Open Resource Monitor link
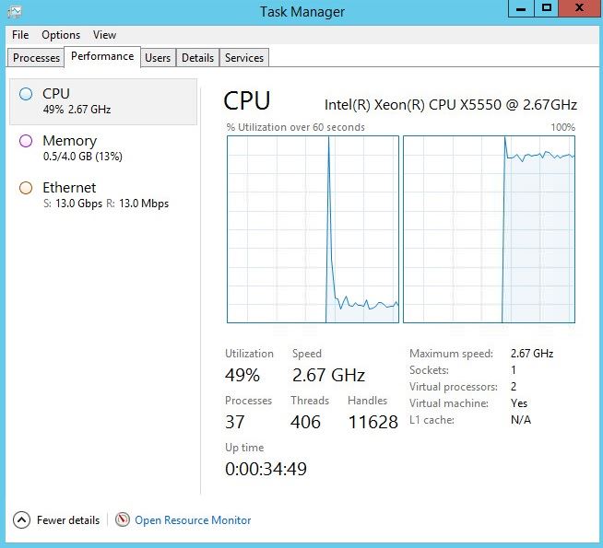The image size is (603, 548). coord(193,520)
